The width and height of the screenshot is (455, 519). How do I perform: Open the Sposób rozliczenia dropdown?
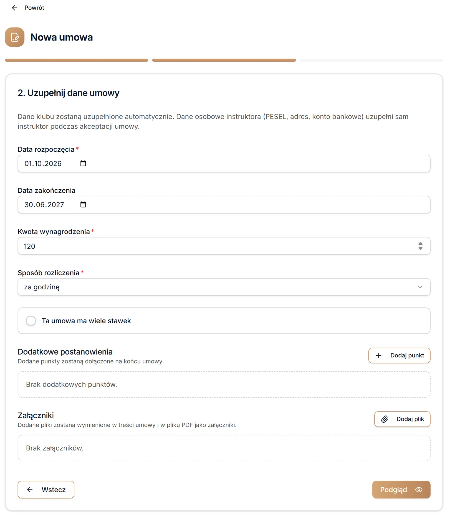point(224,287)
